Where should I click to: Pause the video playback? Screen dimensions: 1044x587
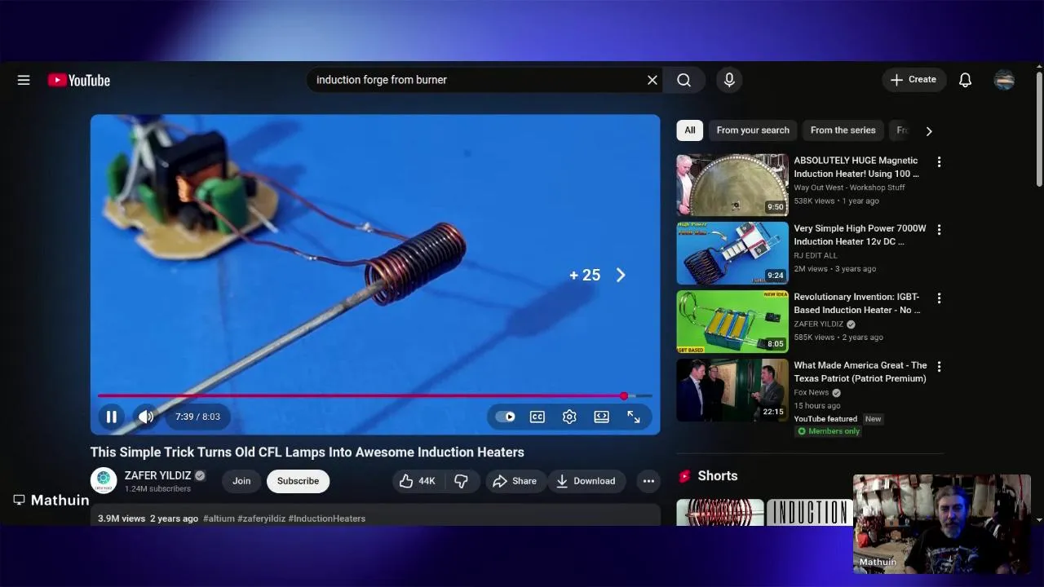click(x=112, y=417)
